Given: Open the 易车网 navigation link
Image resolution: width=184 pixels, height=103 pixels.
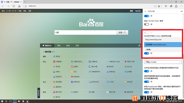Looking at the screenshot, I should pos(110,67).
